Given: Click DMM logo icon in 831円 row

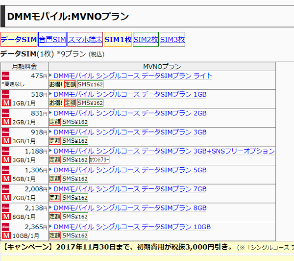Looking at the screenshot, I should 5,113.
